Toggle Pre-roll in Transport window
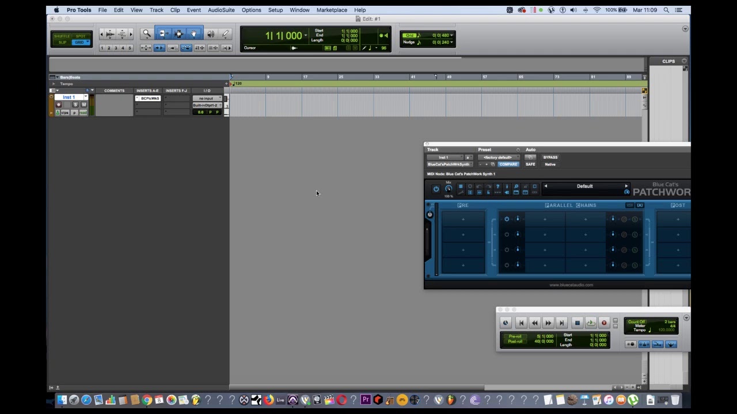Screen dimensions: 737x414 pyautogui.click(x=515, y=336)
